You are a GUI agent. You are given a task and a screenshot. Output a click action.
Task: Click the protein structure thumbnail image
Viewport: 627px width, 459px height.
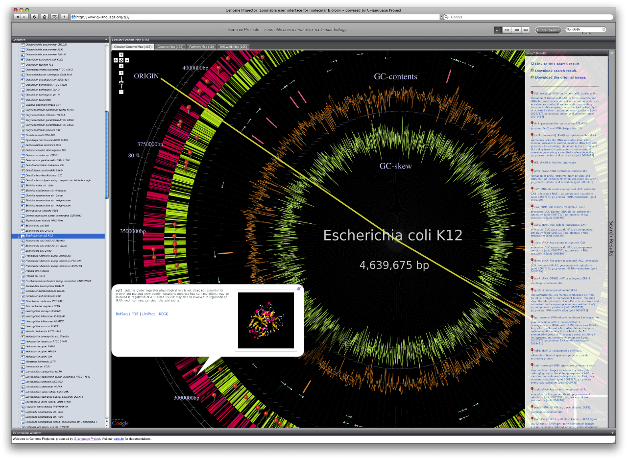tap(266, 320)
